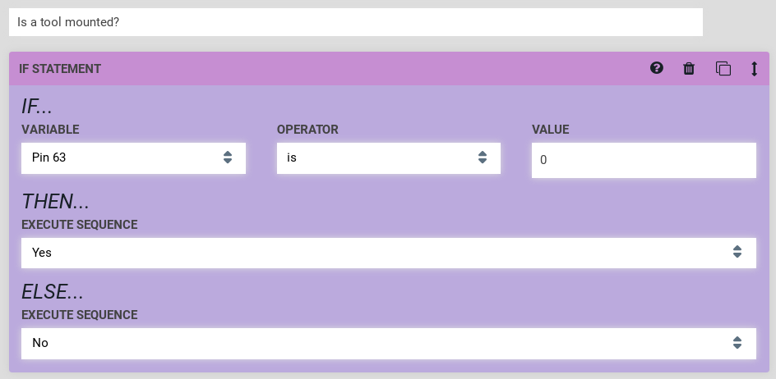The height and width of the screenshot is (379, 776).
Task: Click the vertical arrow reorder handle
Action: click(754, 69)
